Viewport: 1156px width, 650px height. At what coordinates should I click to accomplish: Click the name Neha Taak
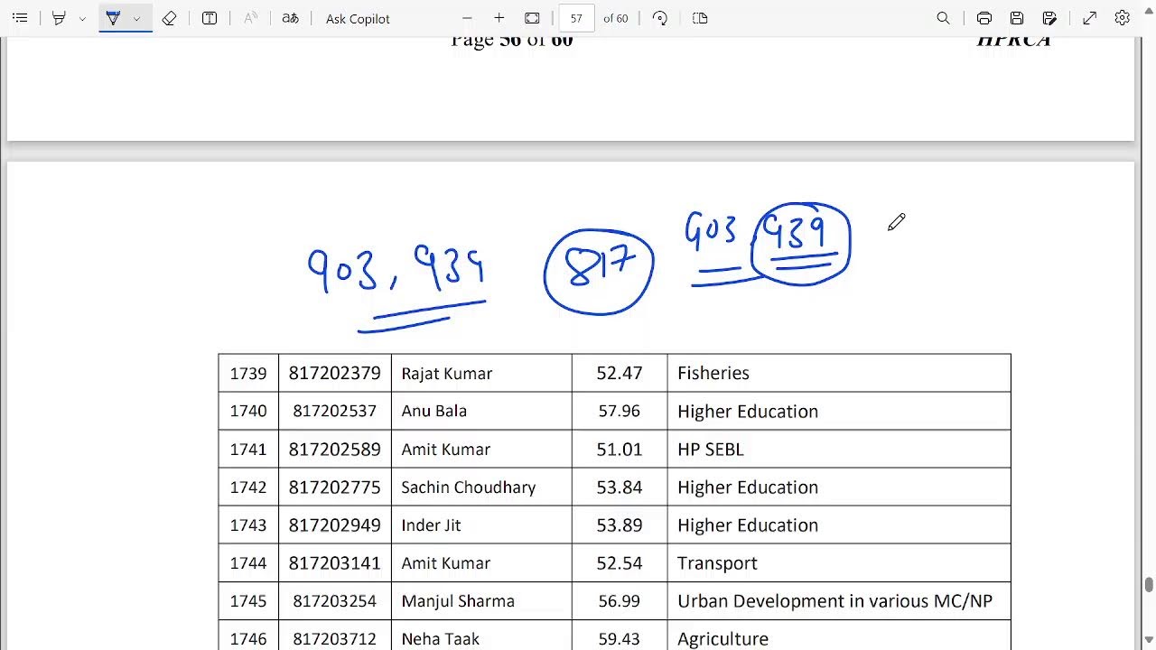[x=441, y=638]
